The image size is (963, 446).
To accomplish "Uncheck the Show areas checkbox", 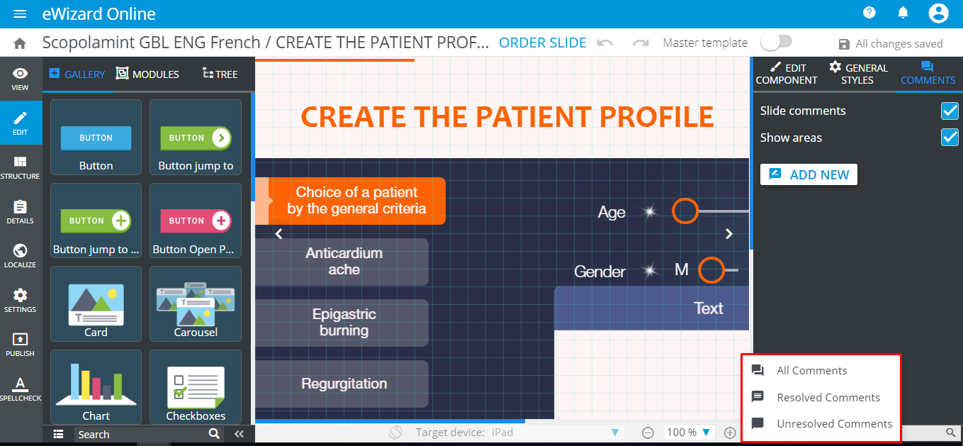I will coord(950,138).
